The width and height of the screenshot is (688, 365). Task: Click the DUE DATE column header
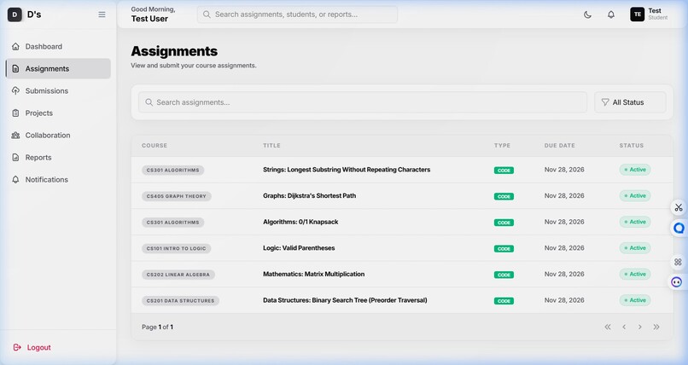559,146
